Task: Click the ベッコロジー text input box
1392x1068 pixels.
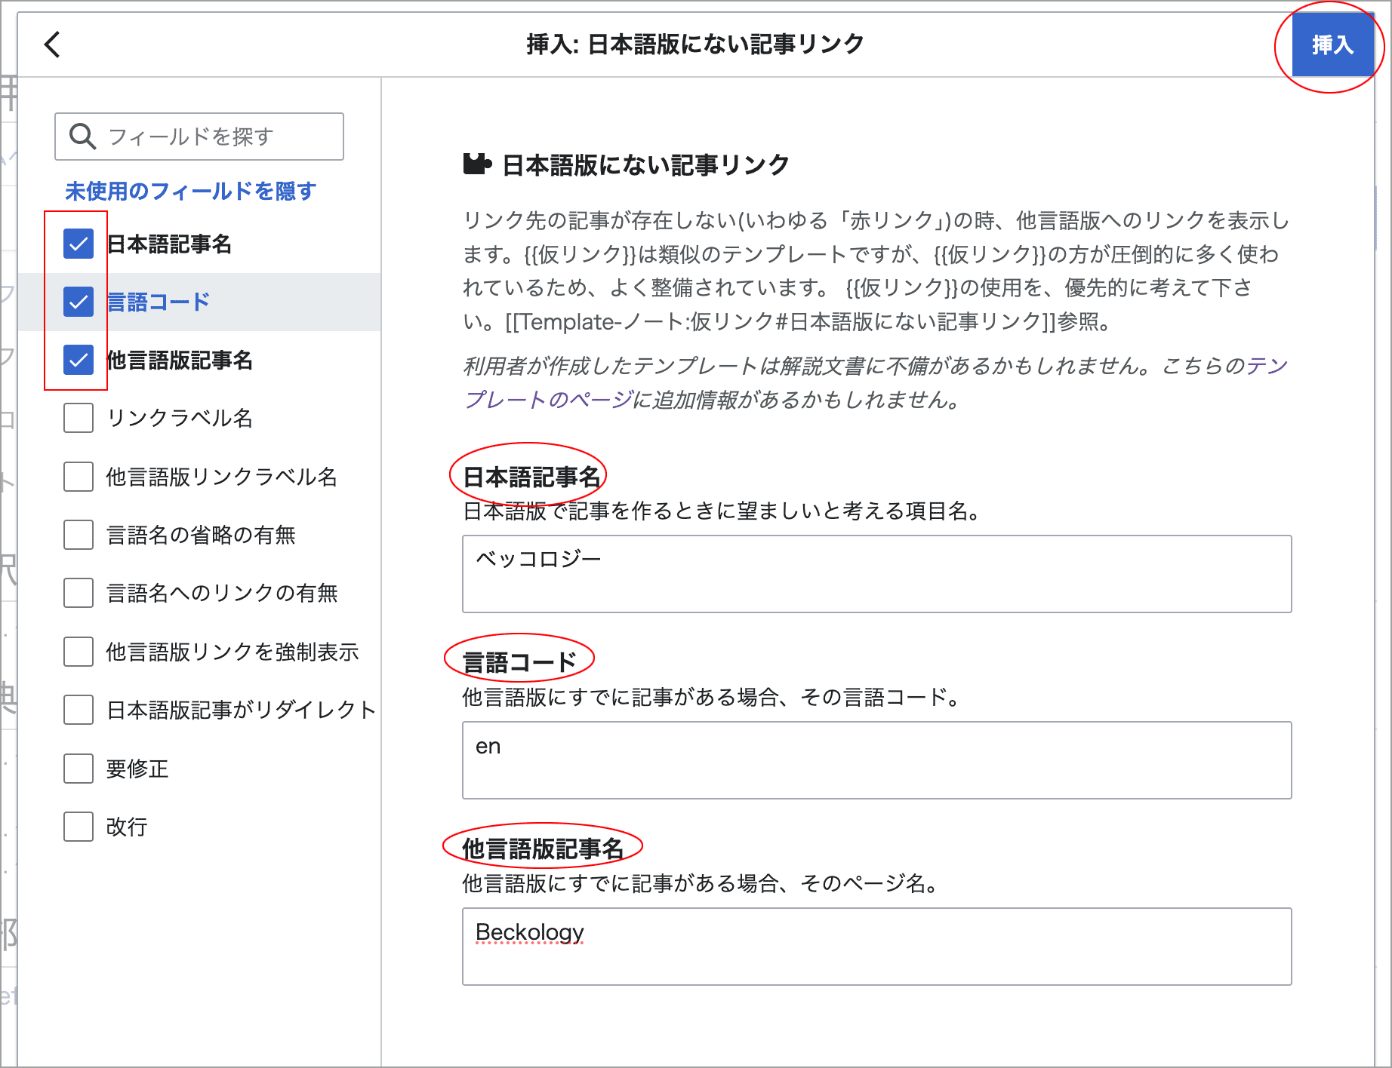Action: tap(876, 574)
